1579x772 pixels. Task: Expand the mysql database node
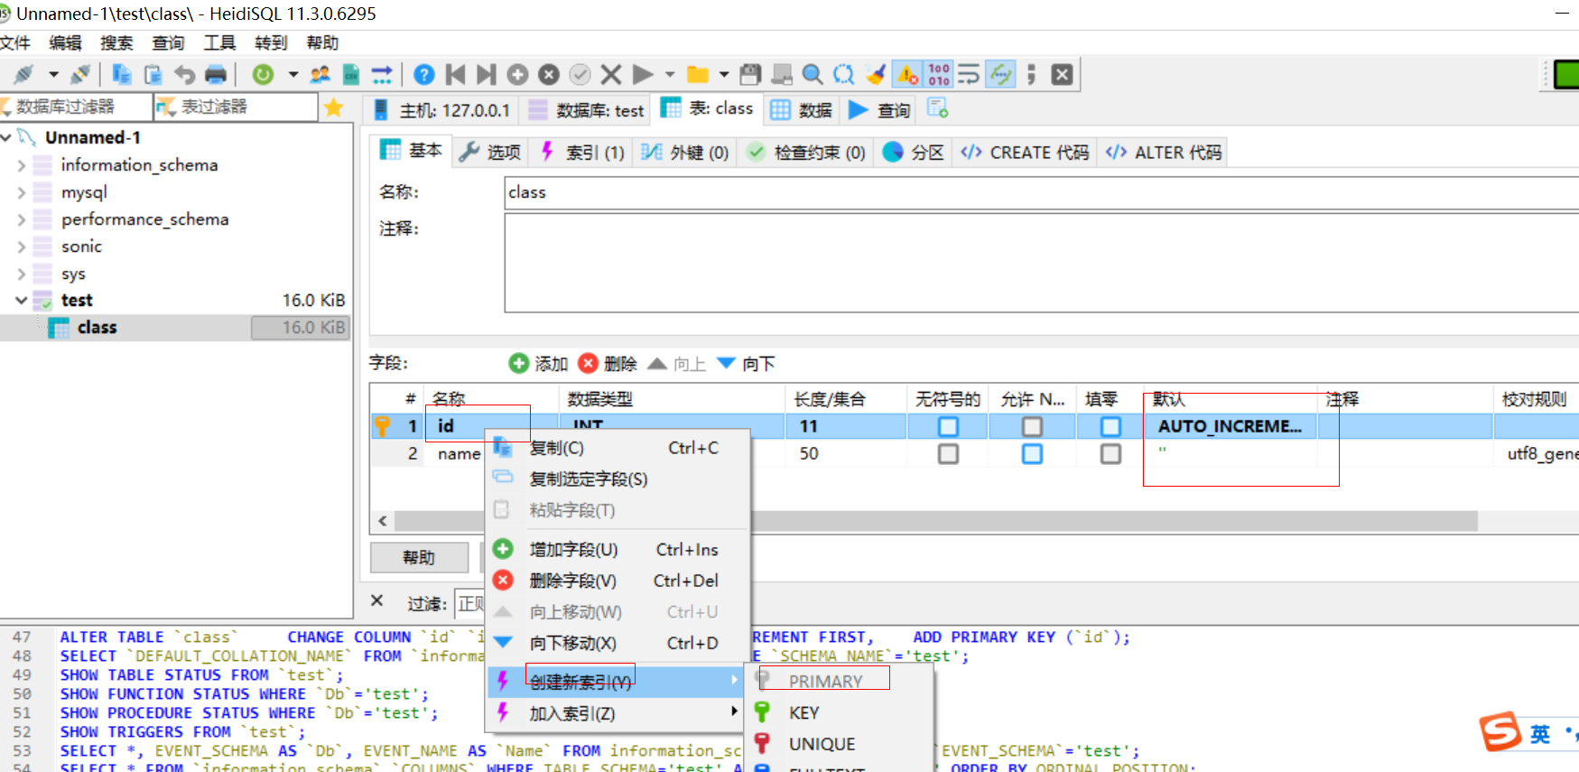(x=22, y=192)
